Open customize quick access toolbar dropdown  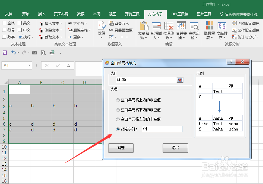tap(60, 53)
